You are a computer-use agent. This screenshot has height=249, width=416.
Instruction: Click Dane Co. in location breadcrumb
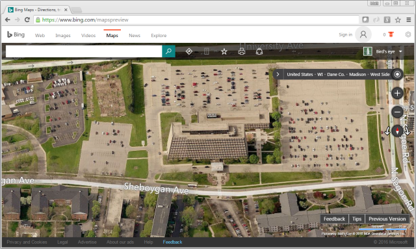pos(336,74)
